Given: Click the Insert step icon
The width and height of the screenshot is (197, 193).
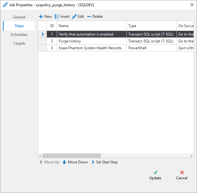Looking at the screenshot, I should click(57, 17).
